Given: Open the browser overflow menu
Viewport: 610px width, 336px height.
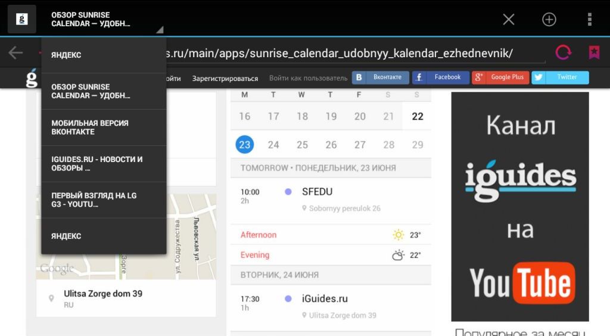Looking at the screenshot, I should [x=590, y=19].
